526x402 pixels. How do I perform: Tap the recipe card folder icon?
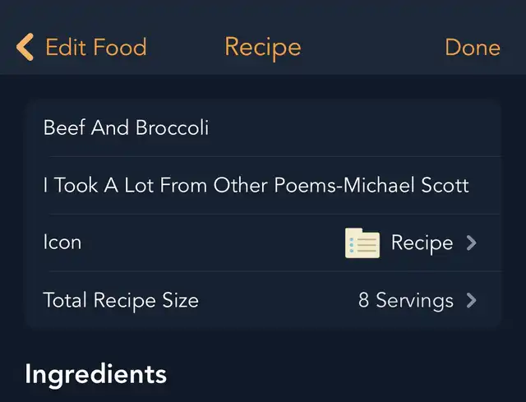click(362, 243)
